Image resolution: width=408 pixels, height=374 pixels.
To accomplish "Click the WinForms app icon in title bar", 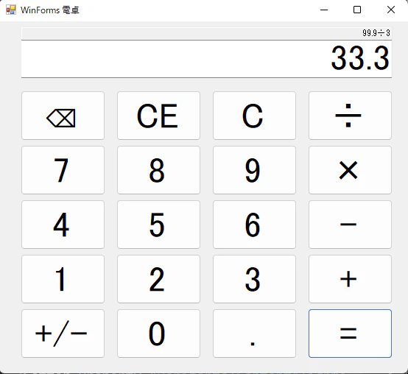I will pos(10,10).
